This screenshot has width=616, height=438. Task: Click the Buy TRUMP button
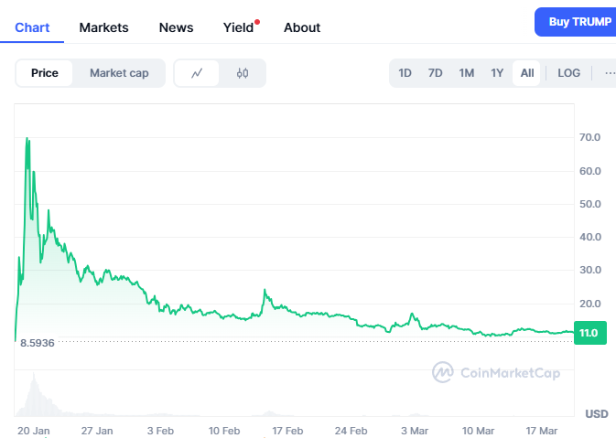pos(576,22)
